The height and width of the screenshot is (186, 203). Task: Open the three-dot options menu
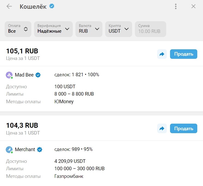click(x=176, y=7)
